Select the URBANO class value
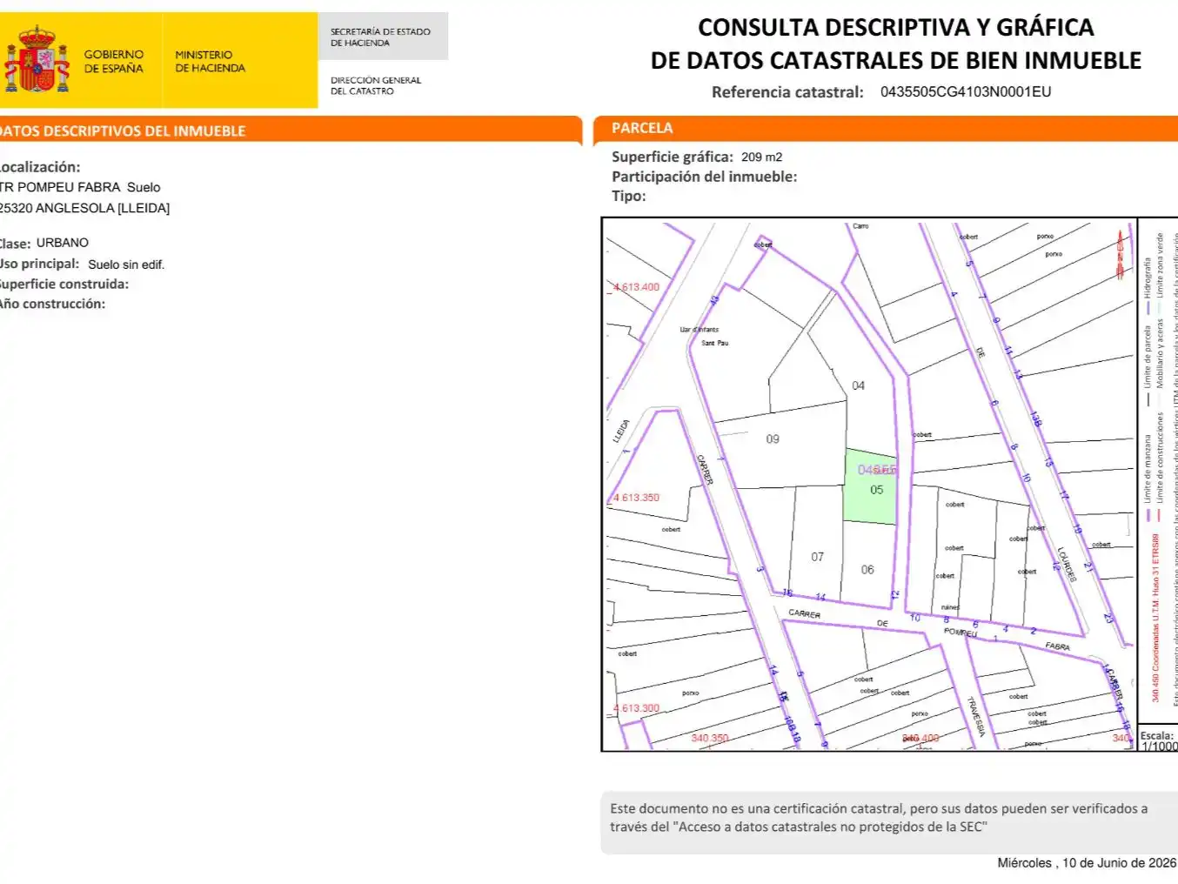This screenshot has height=884, width=1178. coord(62,243)
